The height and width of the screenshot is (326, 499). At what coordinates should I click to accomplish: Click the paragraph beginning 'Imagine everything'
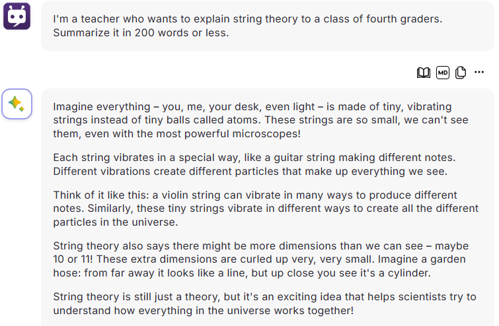260,120
